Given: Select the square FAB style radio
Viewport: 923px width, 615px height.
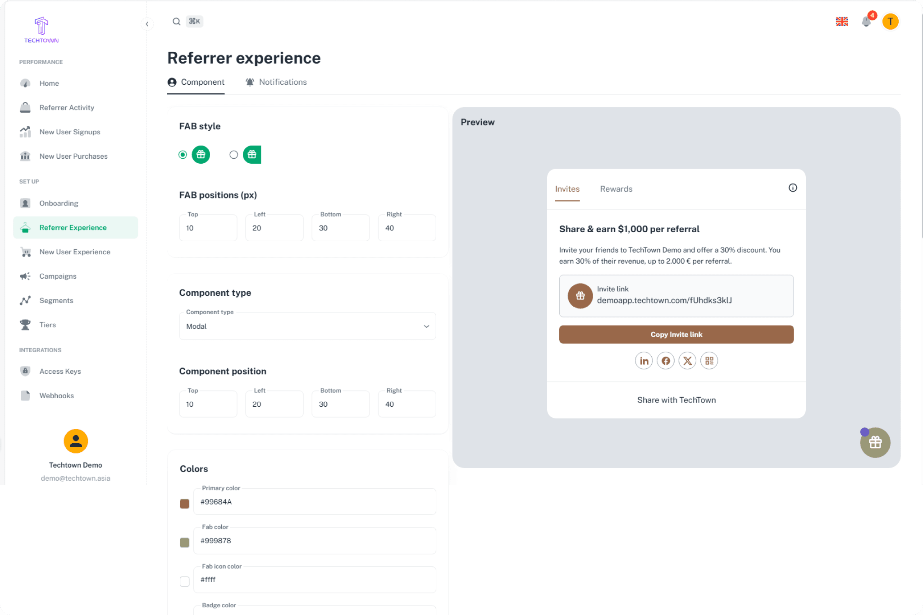Looking at the screenshot, I should (233, 155).
